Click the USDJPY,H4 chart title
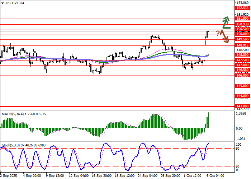 click(x=13, y=3)
